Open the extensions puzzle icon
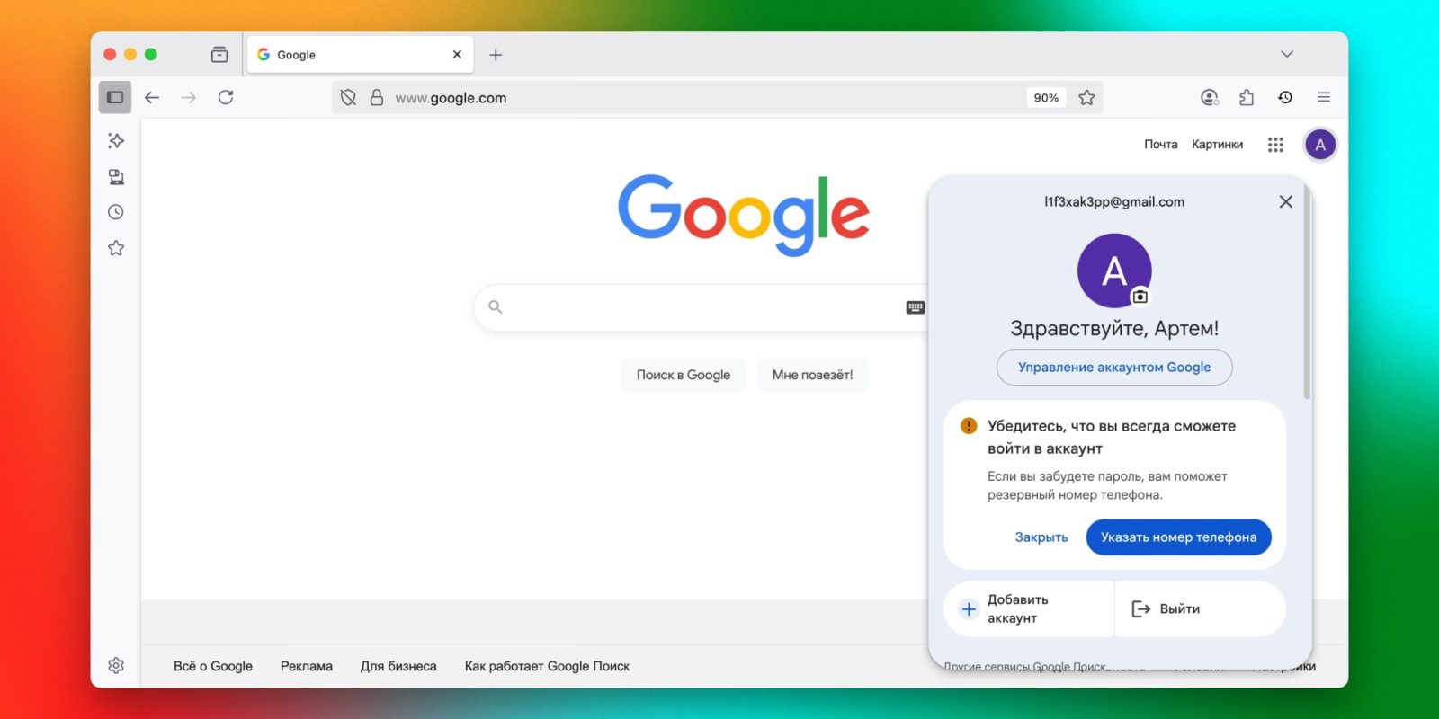This screenshot has width=1439, height=719. click(x=1247, y=97)
